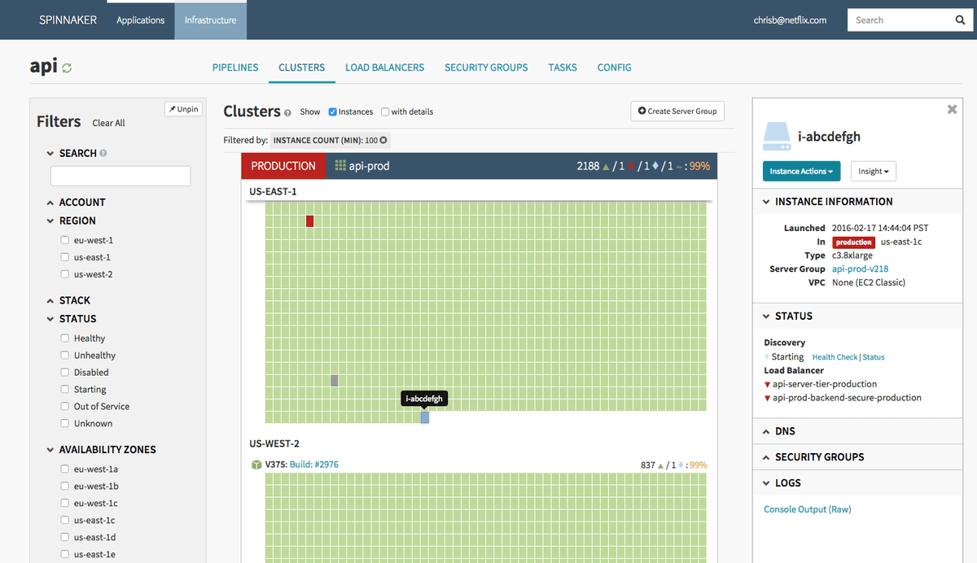Unpin the Filters sidebar
The height and width of the screenshot is (563, 977).
click(x=183, y=109)
